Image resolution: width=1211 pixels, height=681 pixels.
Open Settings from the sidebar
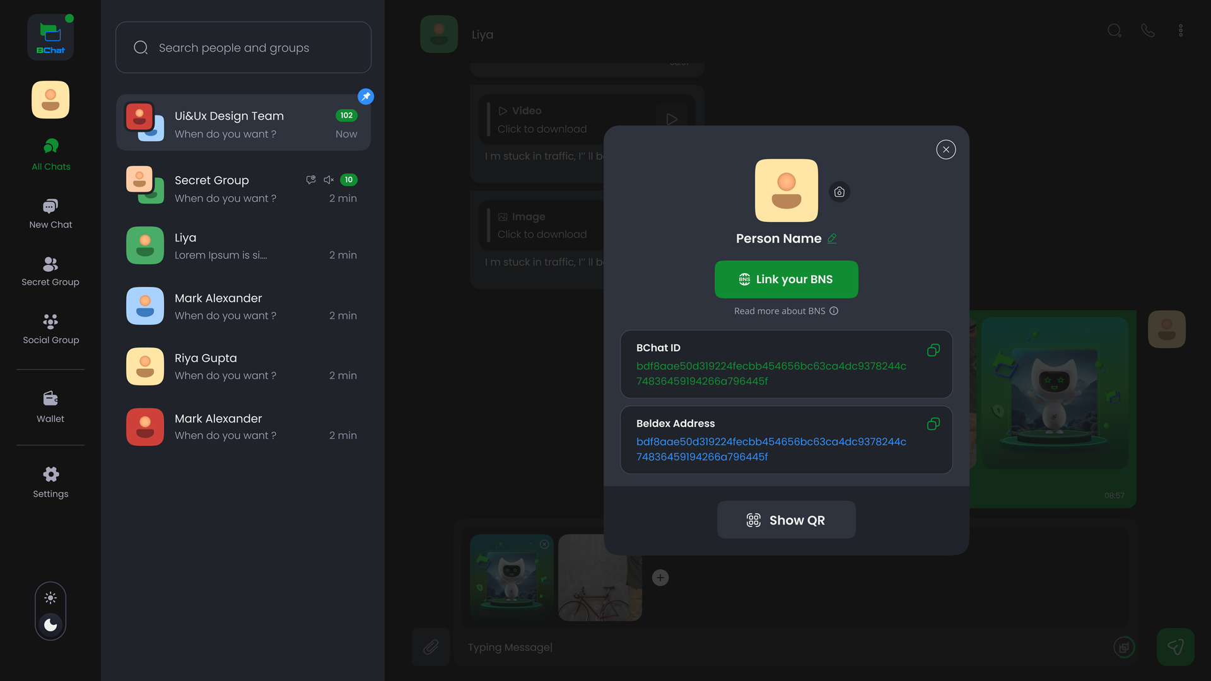click(x=50, y=482)
